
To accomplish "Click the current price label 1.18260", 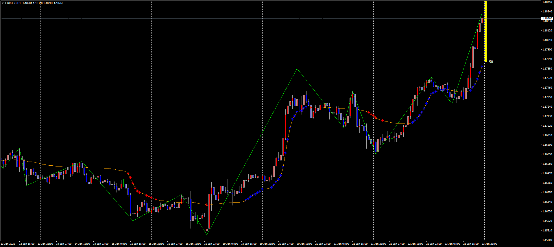I will tap(547, 18).
